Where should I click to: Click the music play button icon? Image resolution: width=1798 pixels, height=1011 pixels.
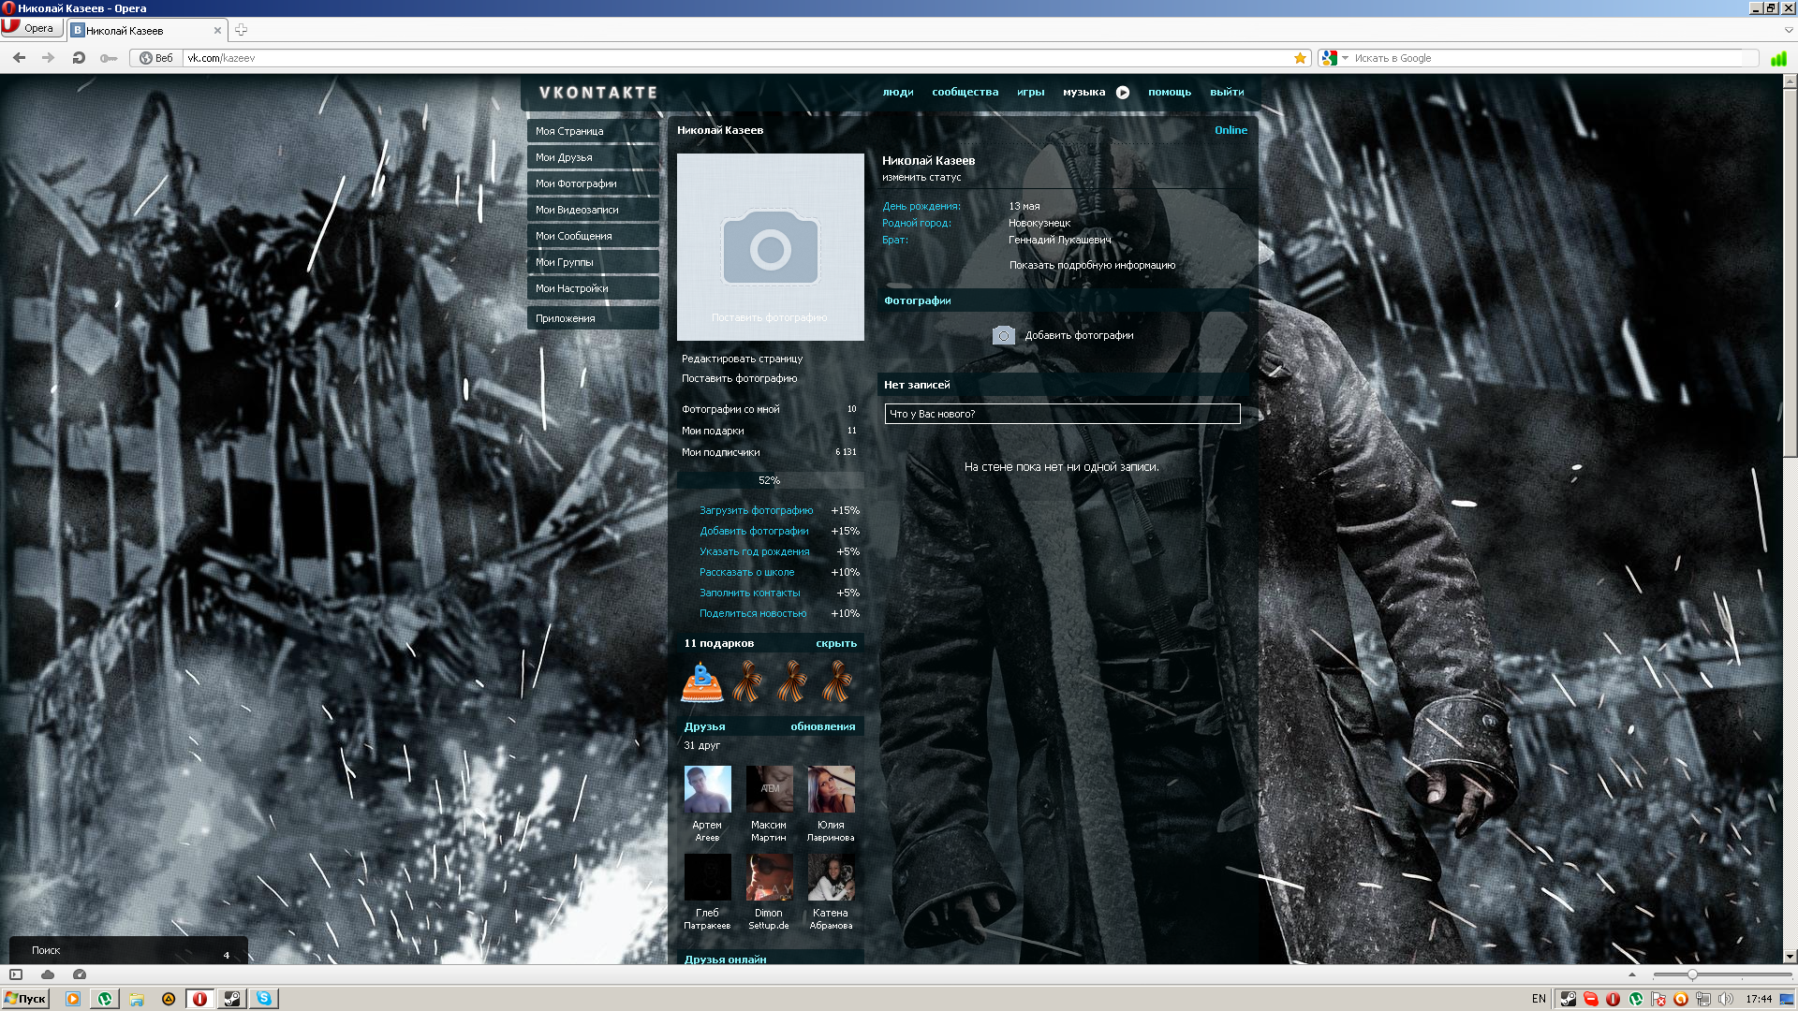click(1123, 92)
